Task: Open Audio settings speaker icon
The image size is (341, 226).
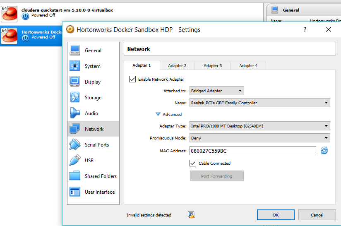Action: [x=75, y=113]
